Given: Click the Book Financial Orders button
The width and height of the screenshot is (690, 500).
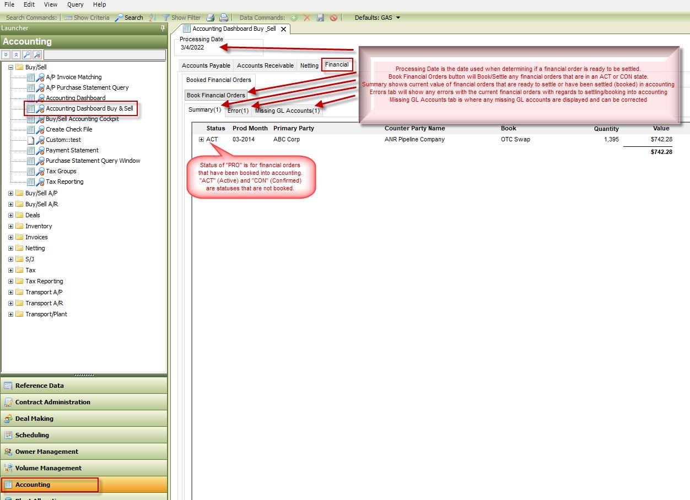Looking at the screenshot, I should tap(216, 95).
